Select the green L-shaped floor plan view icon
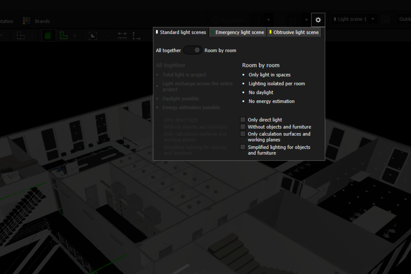 (64, 36)
